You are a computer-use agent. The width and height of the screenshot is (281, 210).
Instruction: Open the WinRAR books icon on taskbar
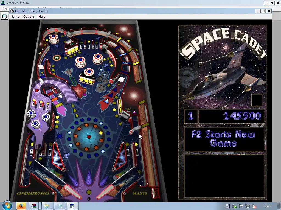[34, 206]
